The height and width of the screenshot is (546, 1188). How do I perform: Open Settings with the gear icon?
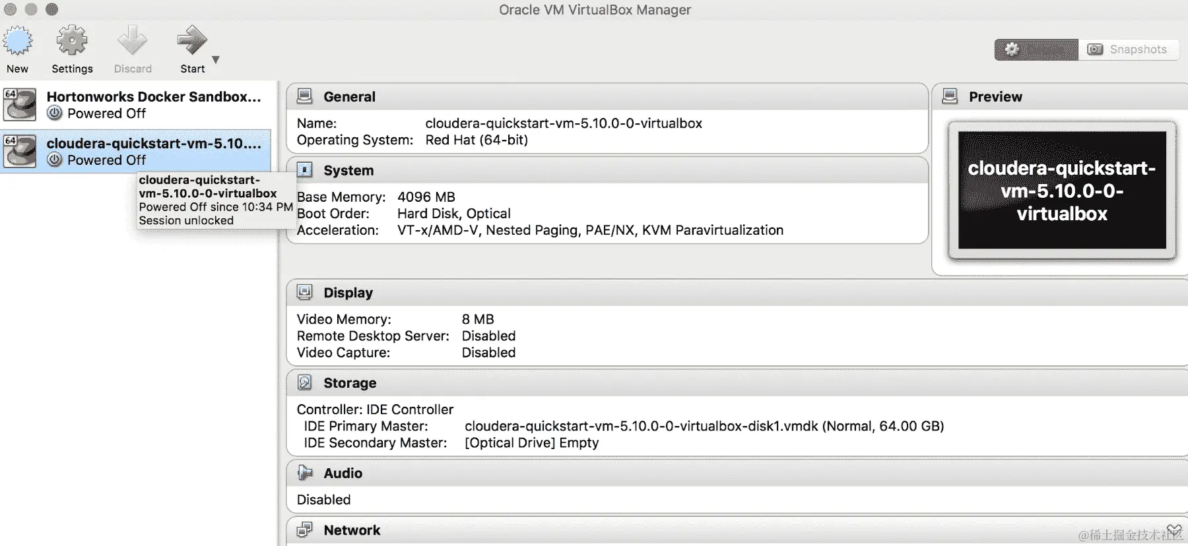[x=72, y=42]
